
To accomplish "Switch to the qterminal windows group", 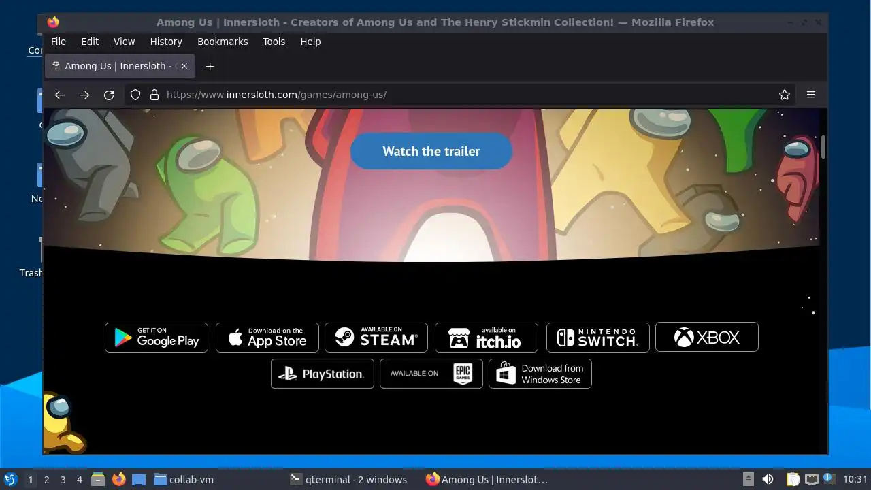I will 348,480.
